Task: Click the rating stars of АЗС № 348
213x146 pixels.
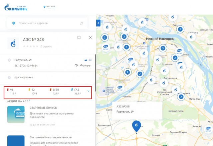Action: (x=31, y=46)
